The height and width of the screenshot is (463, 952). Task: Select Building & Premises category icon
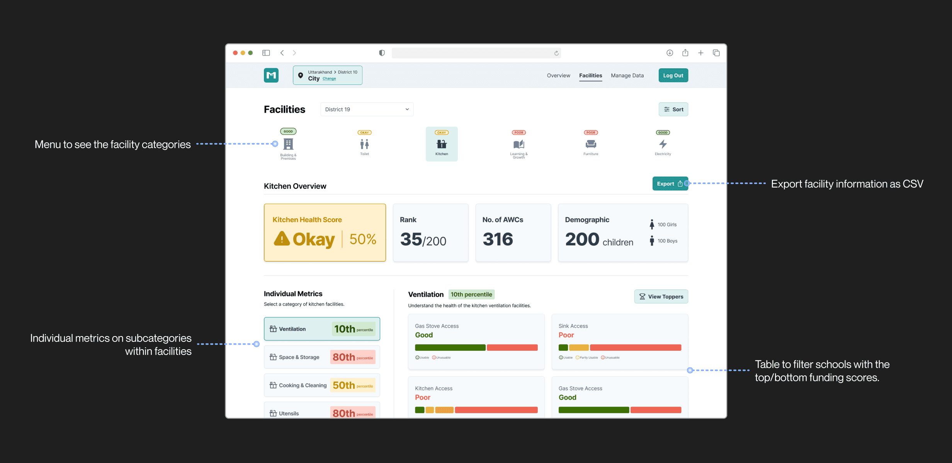click(288, 144)
